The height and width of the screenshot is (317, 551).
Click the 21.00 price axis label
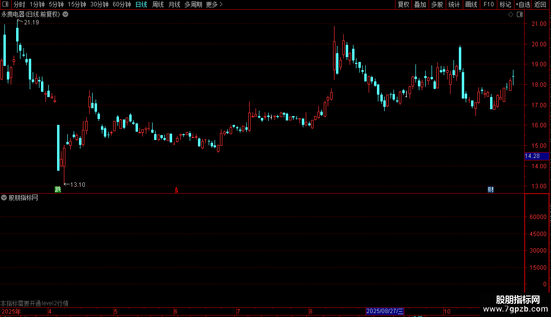click(x=539, y=24)
